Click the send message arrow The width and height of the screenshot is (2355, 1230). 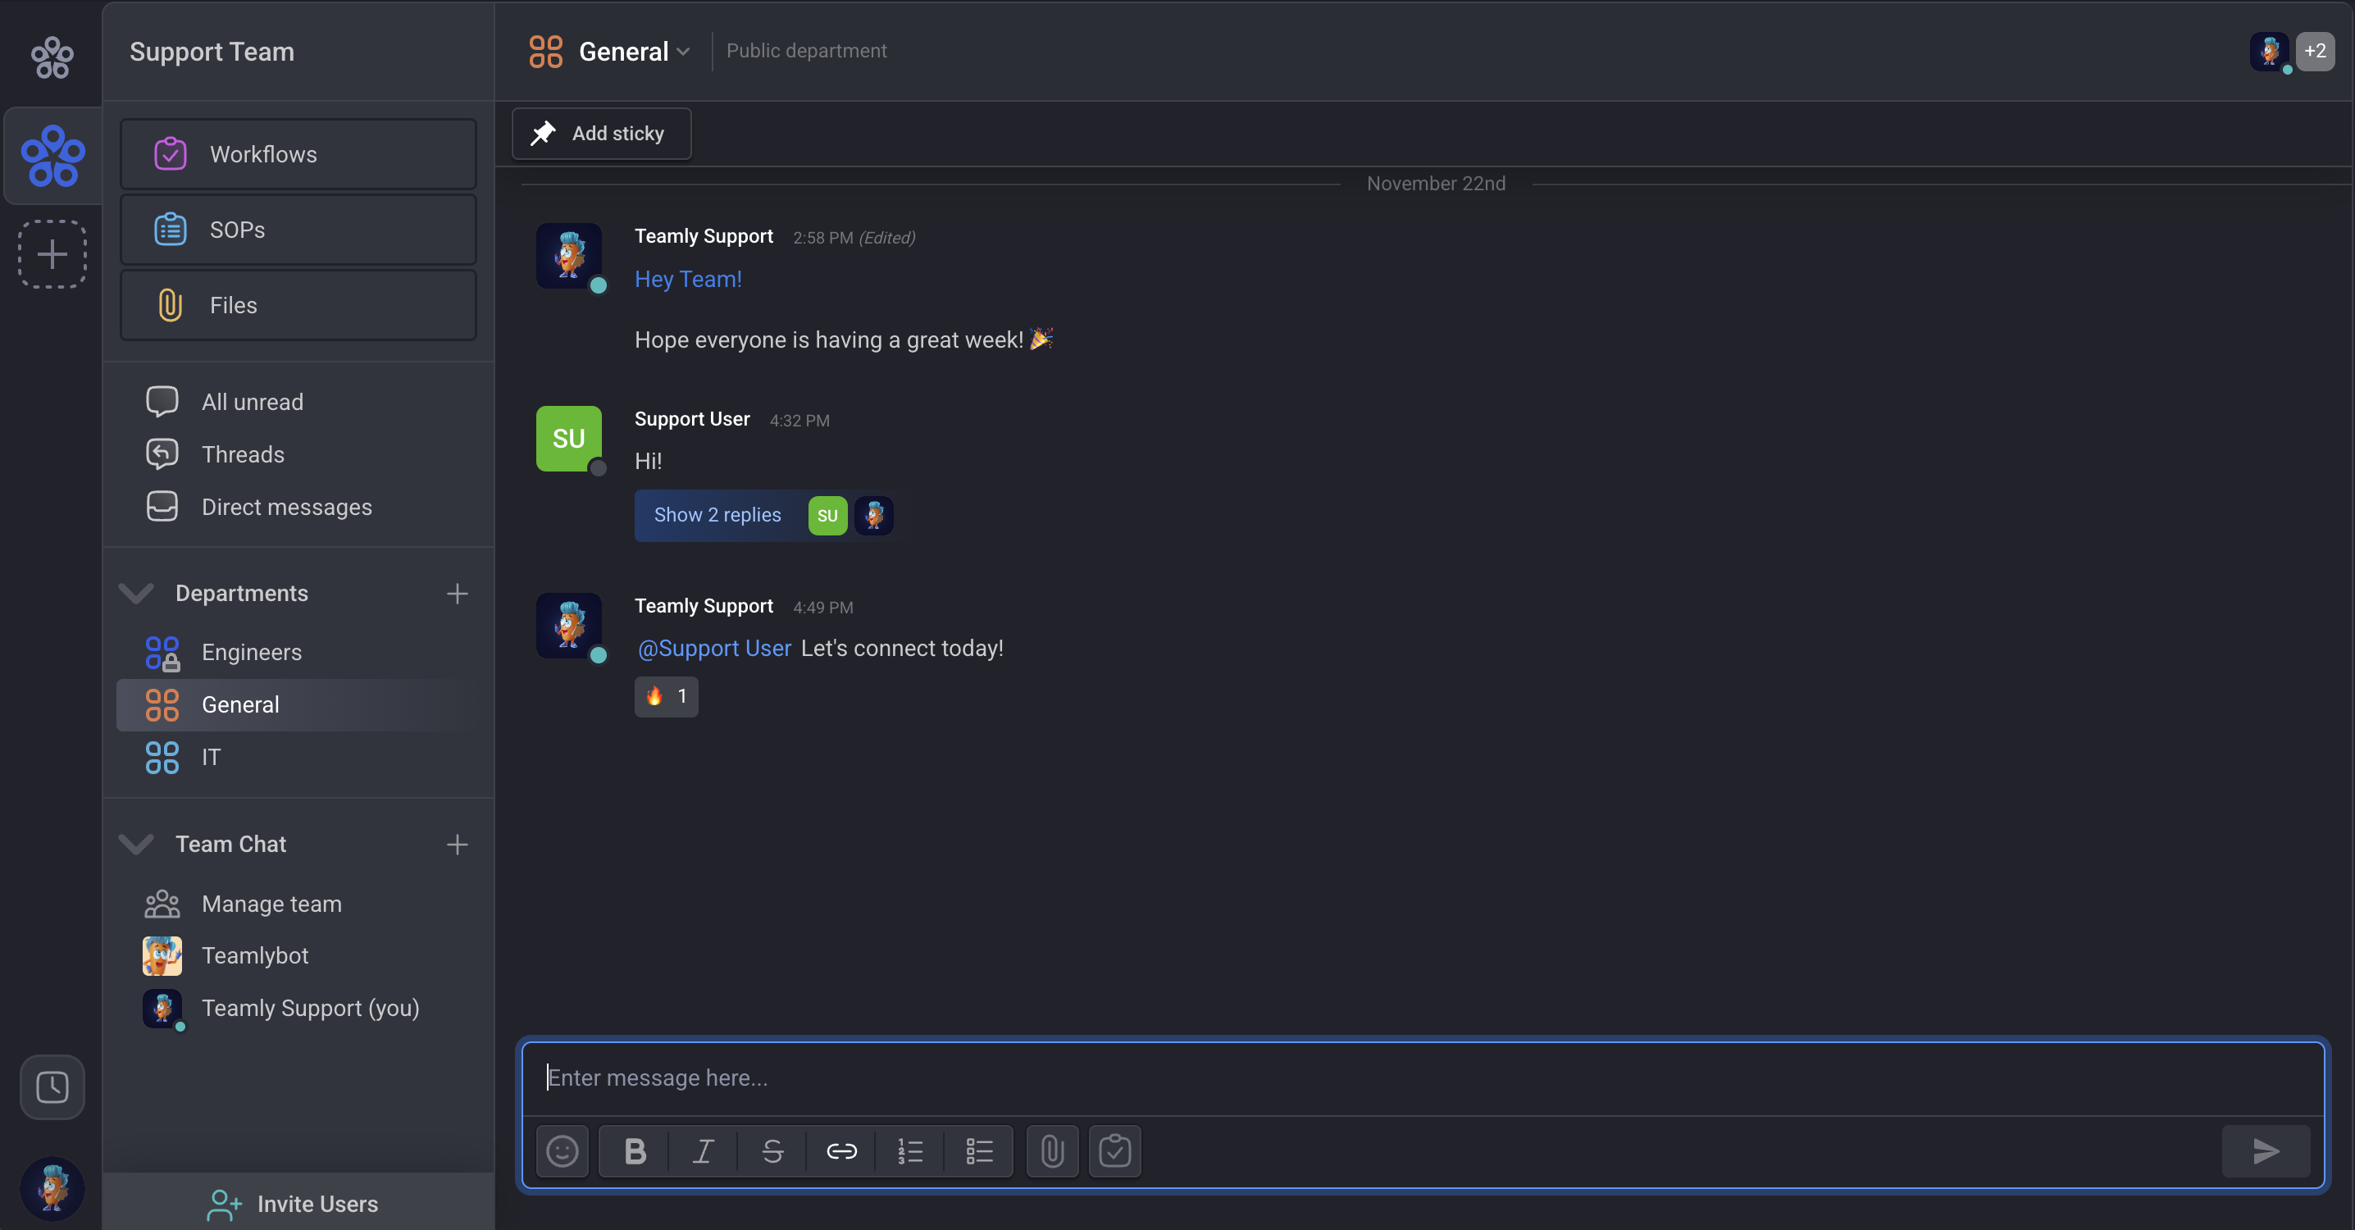(2266, 1150)
